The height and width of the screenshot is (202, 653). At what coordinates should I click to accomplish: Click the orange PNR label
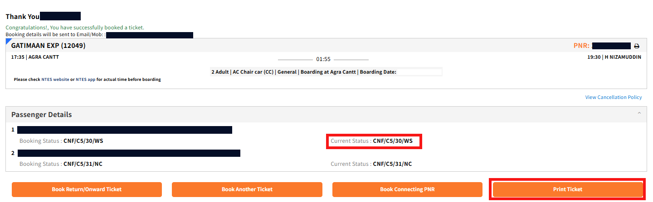click(581, 46)
